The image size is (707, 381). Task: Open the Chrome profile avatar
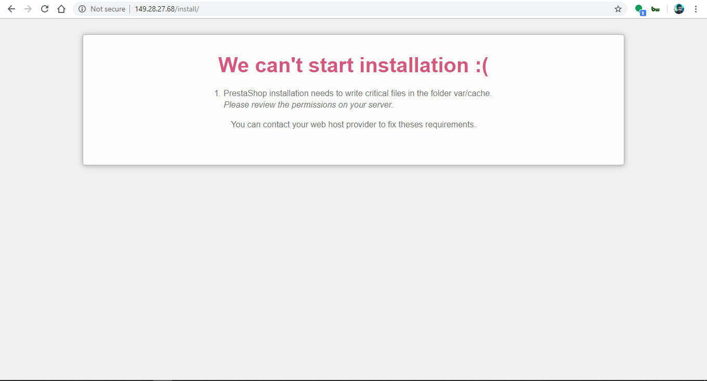click(679, 9)
